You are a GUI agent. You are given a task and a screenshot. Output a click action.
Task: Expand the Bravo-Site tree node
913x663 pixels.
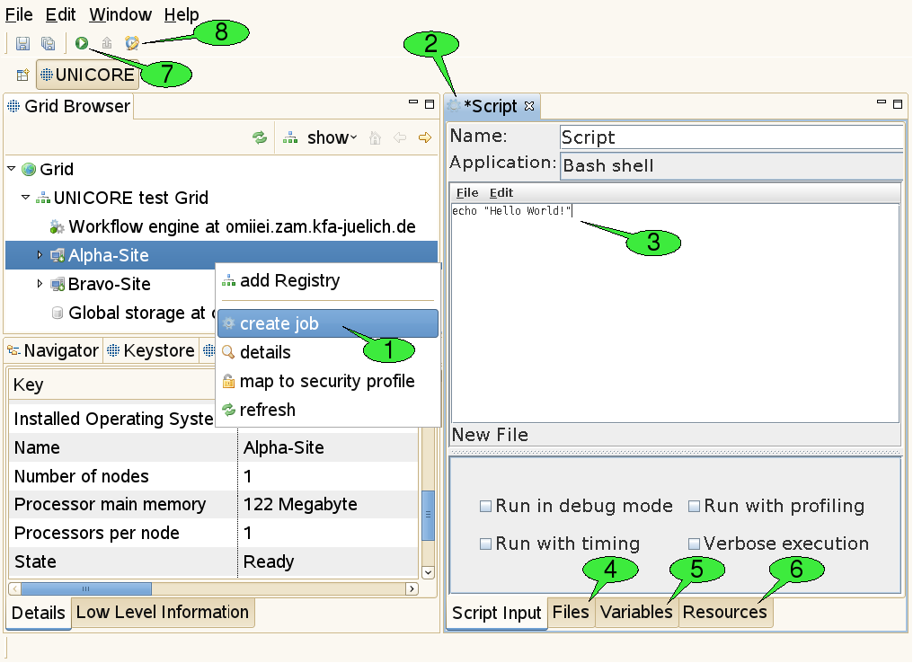pos(40,284)
